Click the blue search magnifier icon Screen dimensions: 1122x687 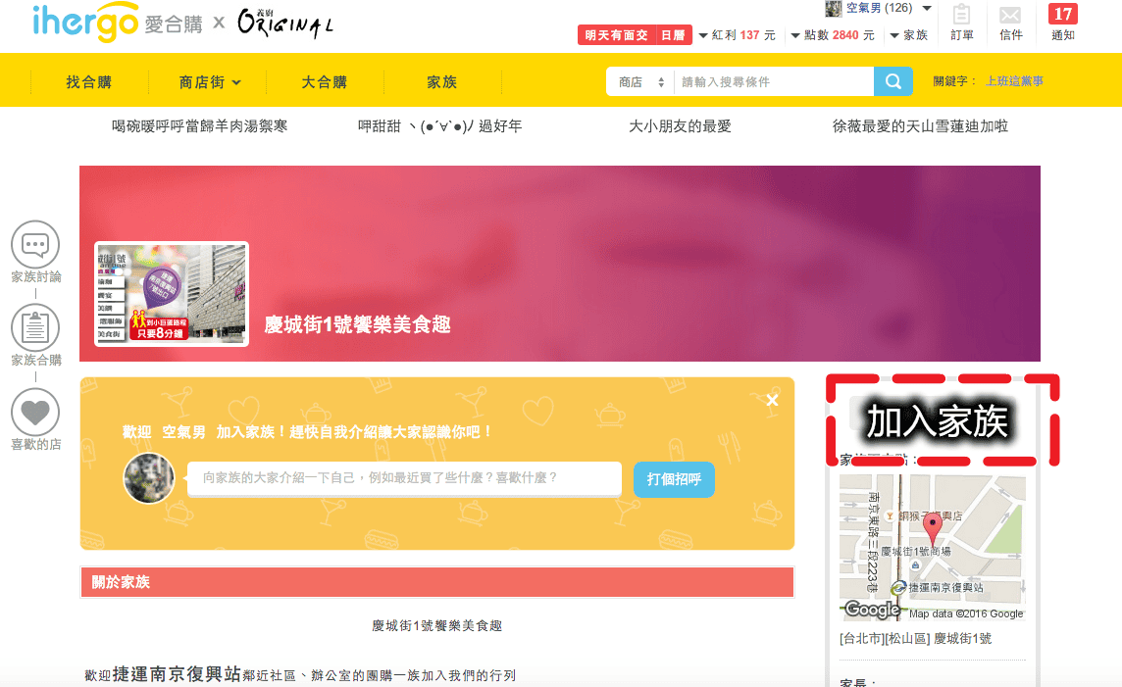click(892, 80)
